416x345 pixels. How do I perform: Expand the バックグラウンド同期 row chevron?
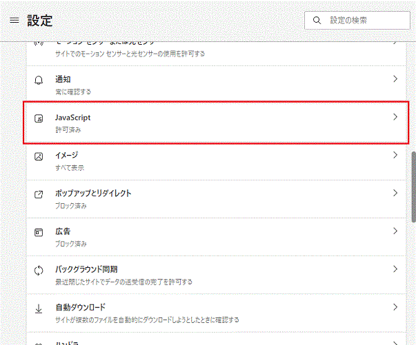(395, 269)
